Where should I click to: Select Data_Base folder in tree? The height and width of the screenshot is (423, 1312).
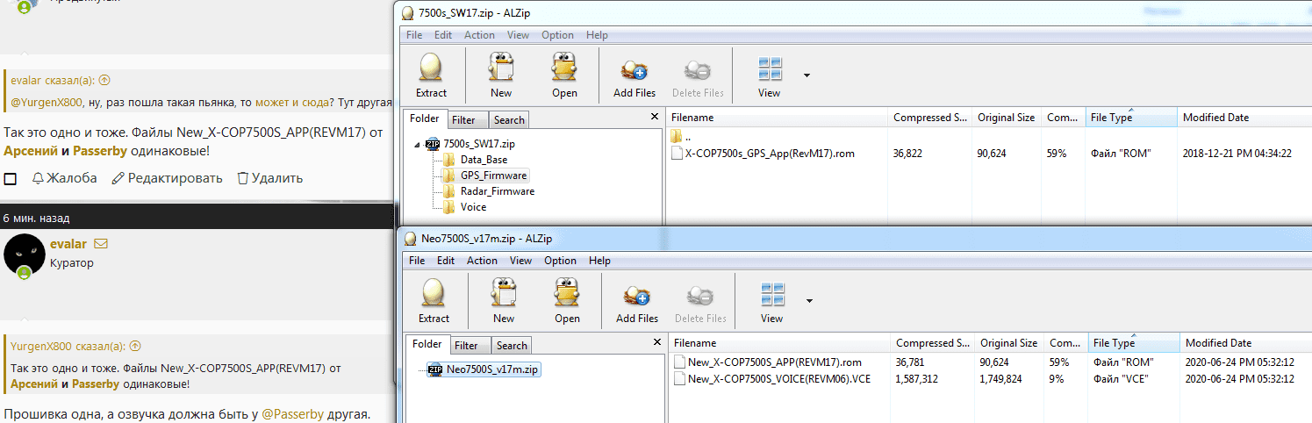(484, 160)
